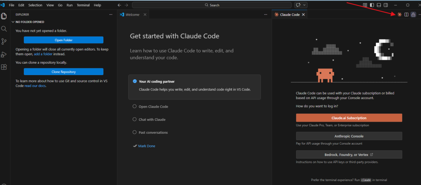Split the editor to the right
Viewport: 421px width, 185px height.
coord(406,15)
